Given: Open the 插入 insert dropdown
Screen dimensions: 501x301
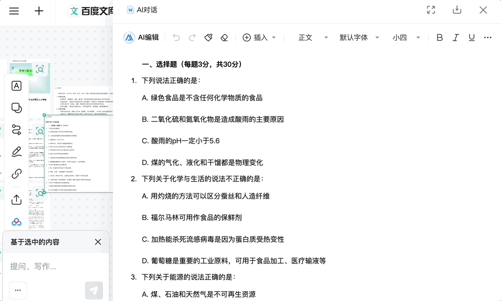Looking at the screenshot, I should 259,37.
